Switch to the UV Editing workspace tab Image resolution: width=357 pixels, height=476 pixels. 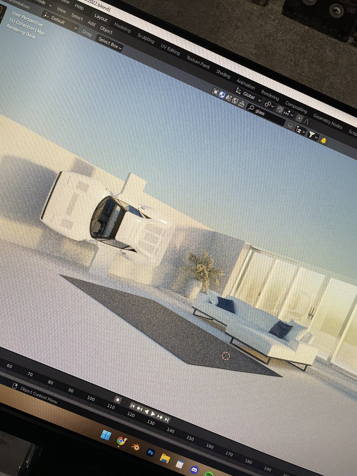coord(170,49)
